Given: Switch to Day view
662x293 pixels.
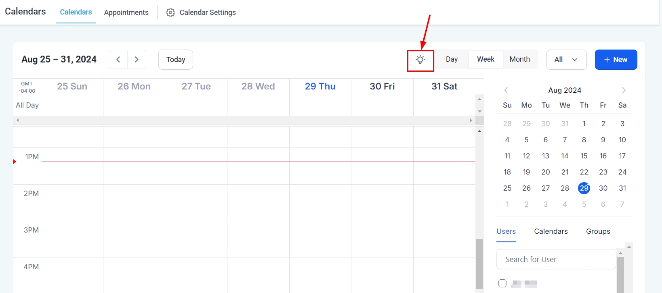Looking at the screenshot, I should [452, 59].
